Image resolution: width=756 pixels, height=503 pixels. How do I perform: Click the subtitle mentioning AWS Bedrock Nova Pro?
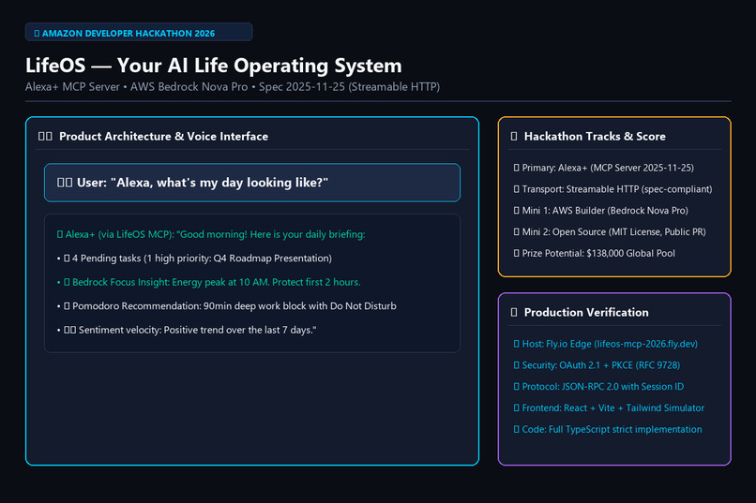coord(233,87)
